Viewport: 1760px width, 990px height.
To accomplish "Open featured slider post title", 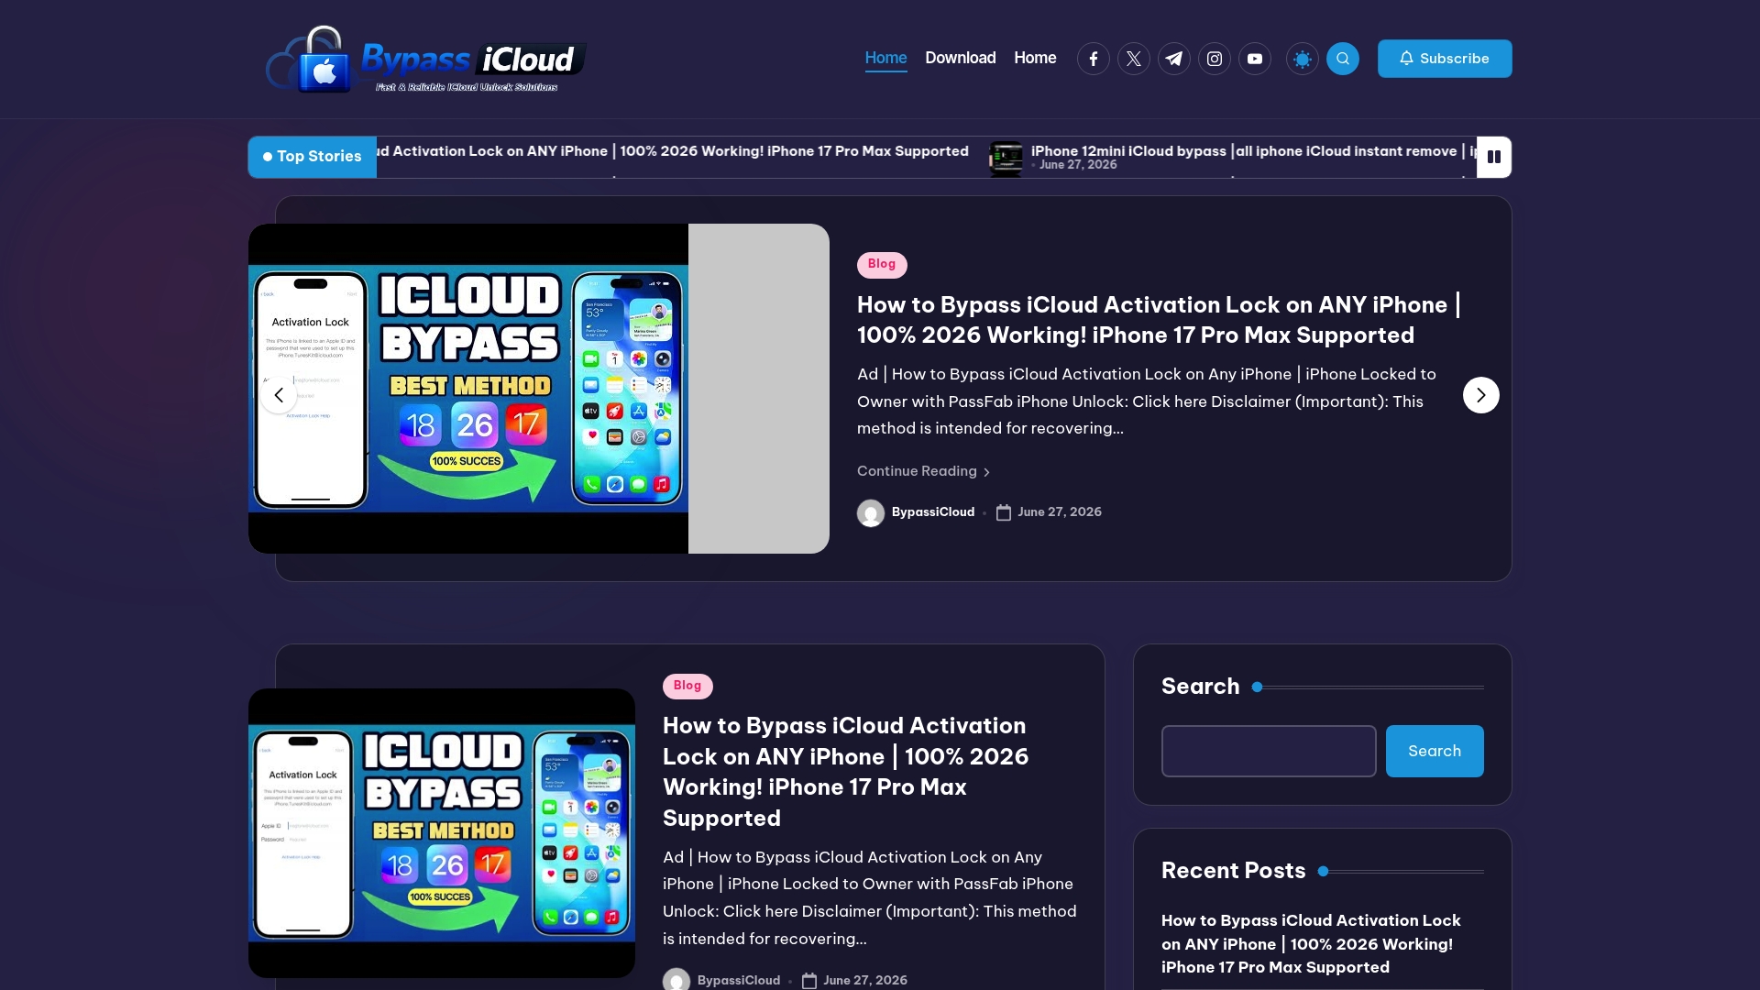I will click(1159, 320).
